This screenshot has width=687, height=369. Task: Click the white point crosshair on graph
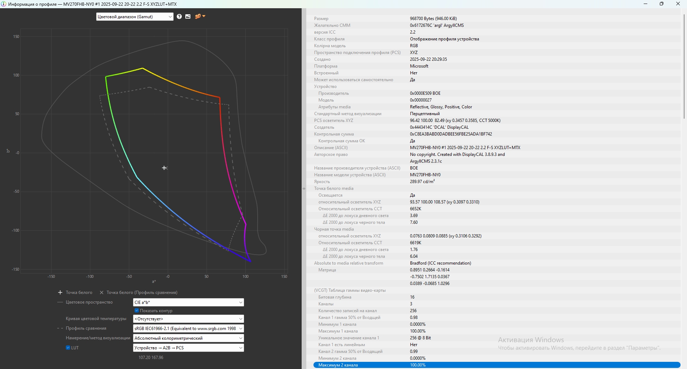164,168
